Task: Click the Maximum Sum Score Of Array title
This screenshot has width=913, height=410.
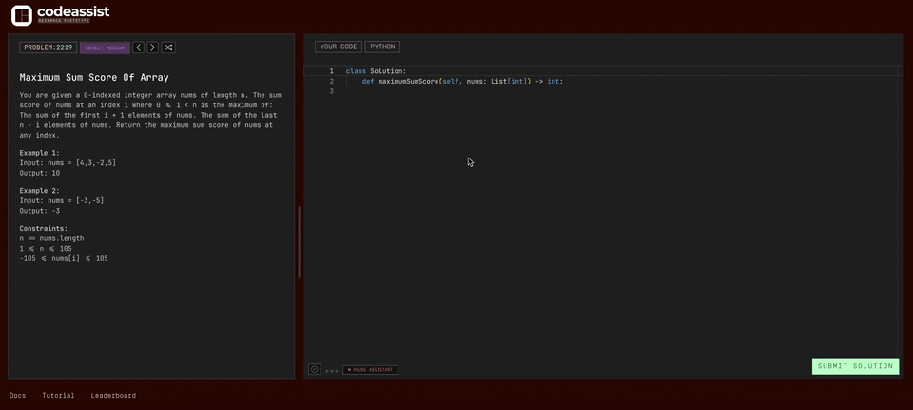Action: 94,77
